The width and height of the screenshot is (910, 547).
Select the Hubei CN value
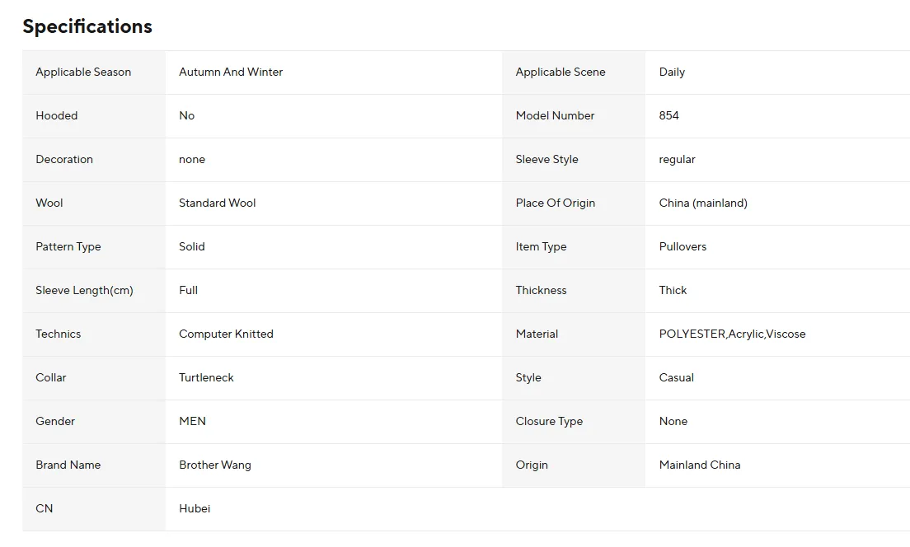pos(195,509)
